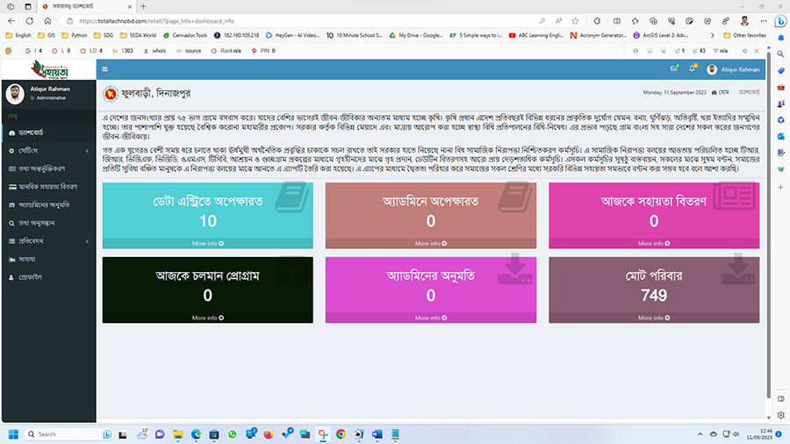Open the browser settings three-dot menu
This screenshot has width=790, height=444.
(764, 21)
